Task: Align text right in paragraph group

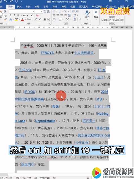Action: (x=62, y=15)
